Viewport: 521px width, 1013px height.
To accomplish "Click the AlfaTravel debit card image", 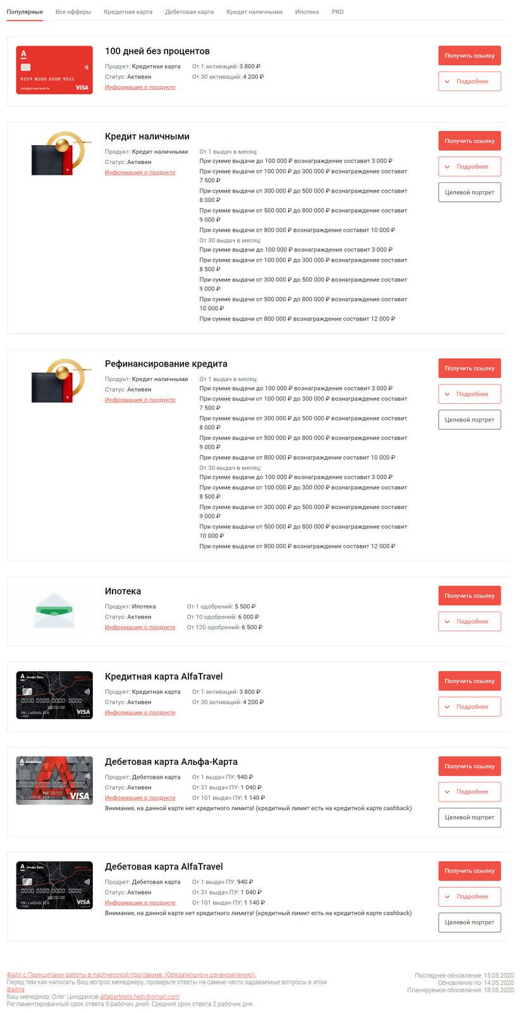I will click(54, 885).
